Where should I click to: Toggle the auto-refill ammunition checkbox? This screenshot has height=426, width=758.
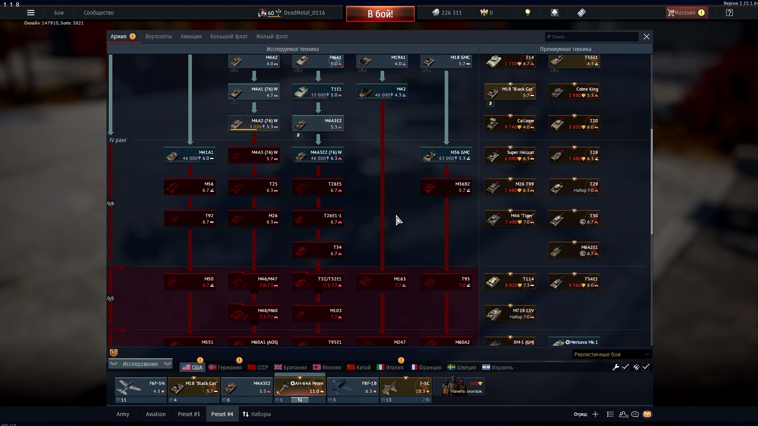(646, 367)
